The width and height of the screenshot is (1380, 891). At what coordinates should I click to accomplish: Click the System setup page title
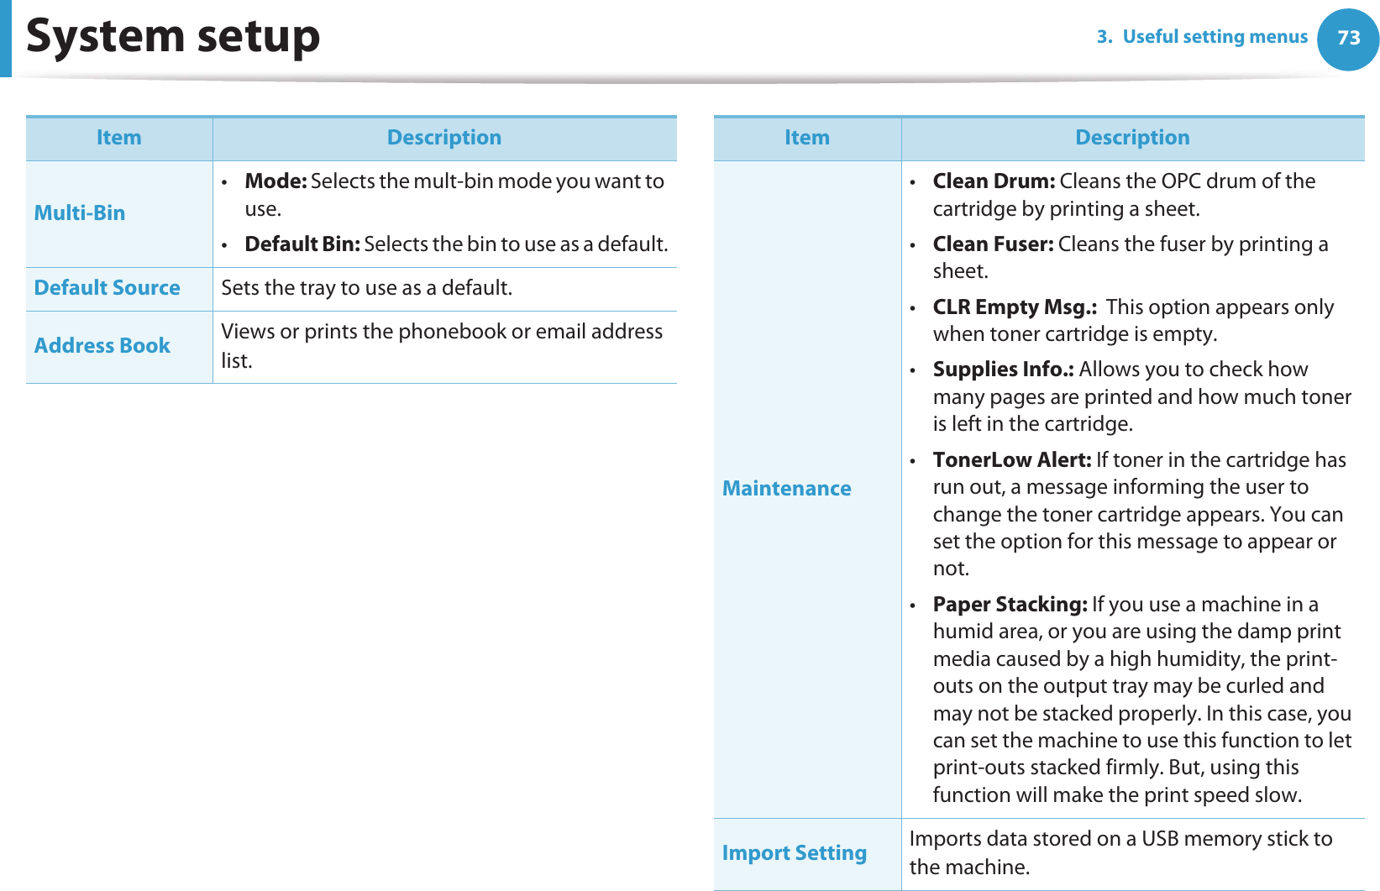173,37
